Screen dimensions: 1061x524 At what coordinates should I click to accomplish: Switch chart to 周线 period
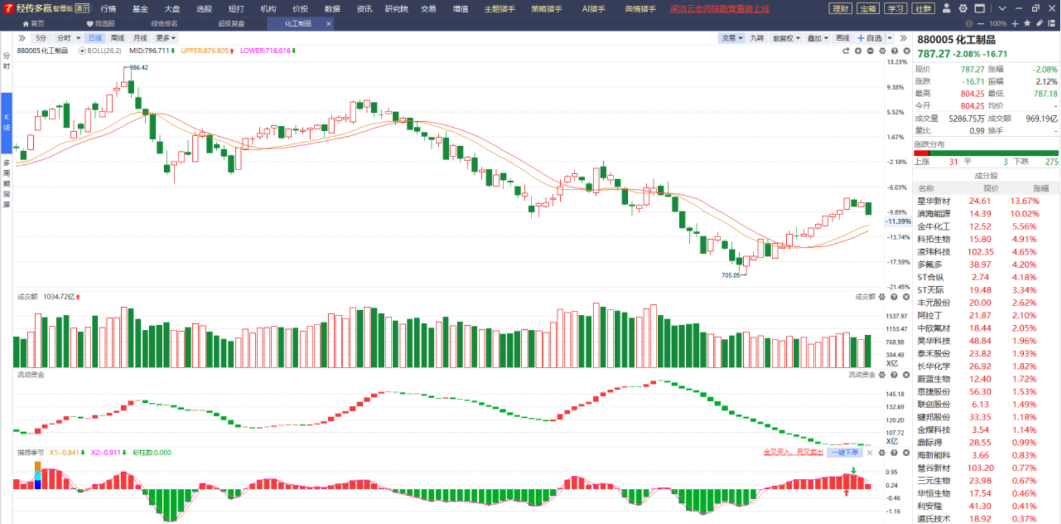tap(117, 38)
